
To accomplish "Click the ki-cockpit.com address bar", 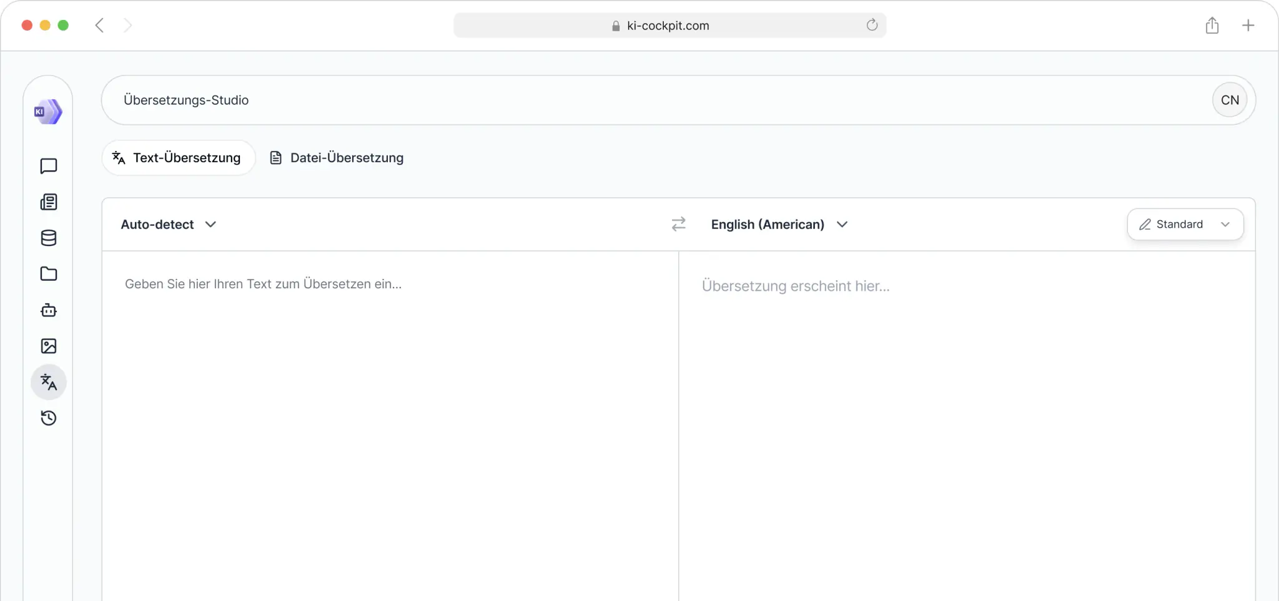I will pyautogui.click(x=669, y=25).
